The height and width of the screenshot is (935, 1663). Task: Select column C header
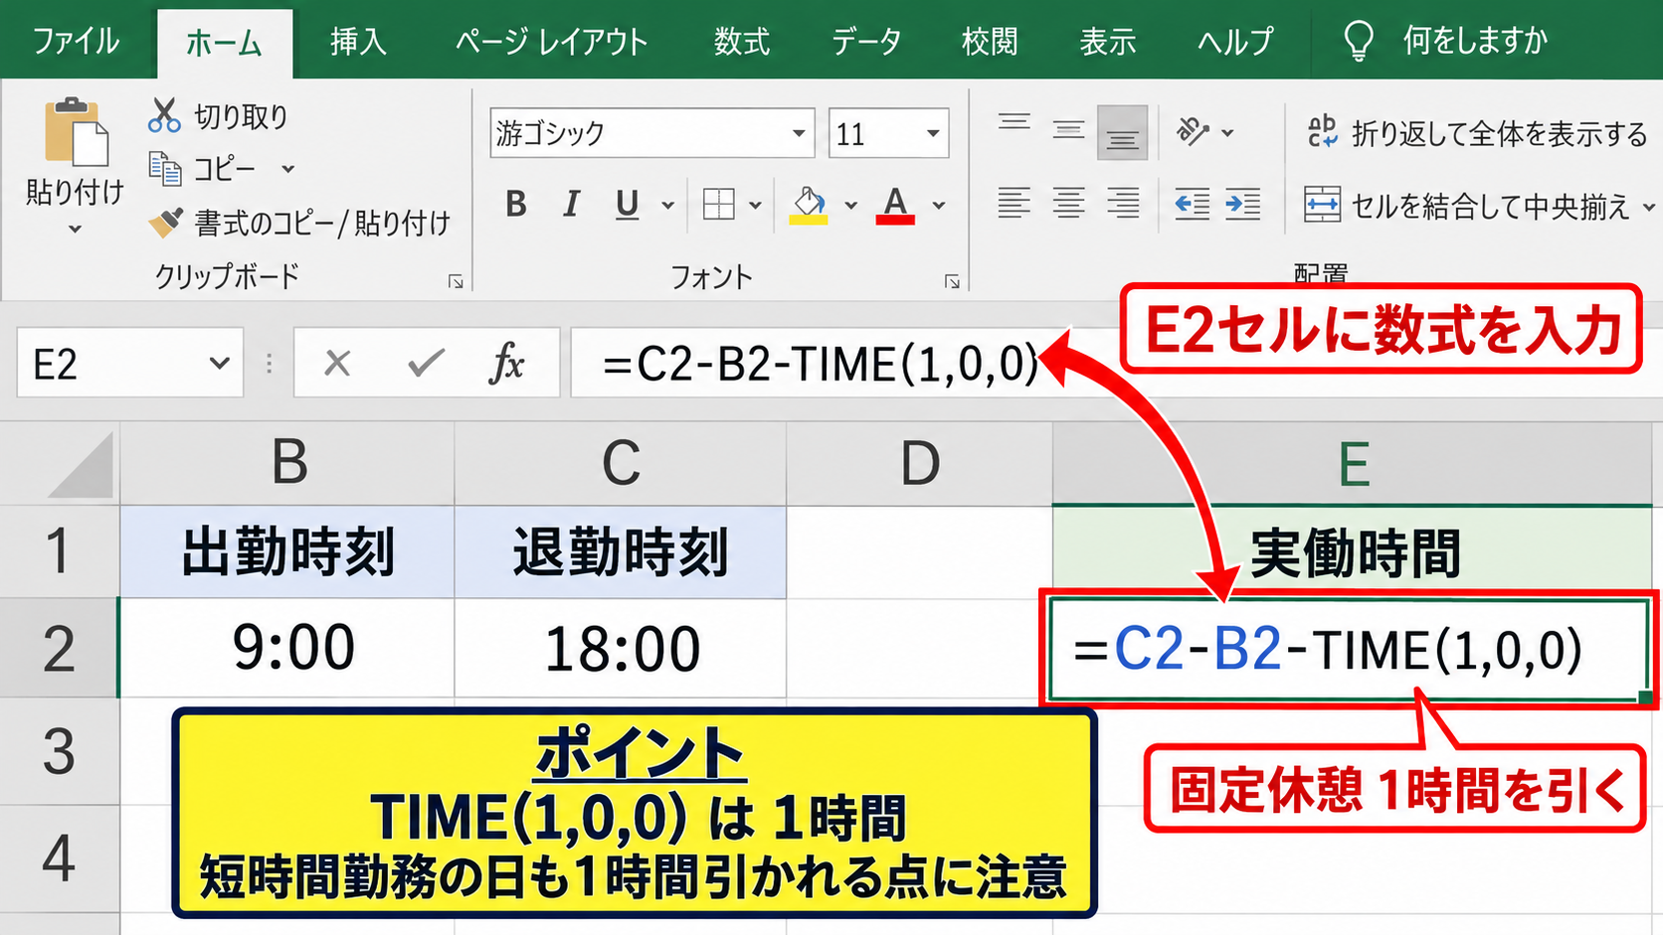coord(621,463)
